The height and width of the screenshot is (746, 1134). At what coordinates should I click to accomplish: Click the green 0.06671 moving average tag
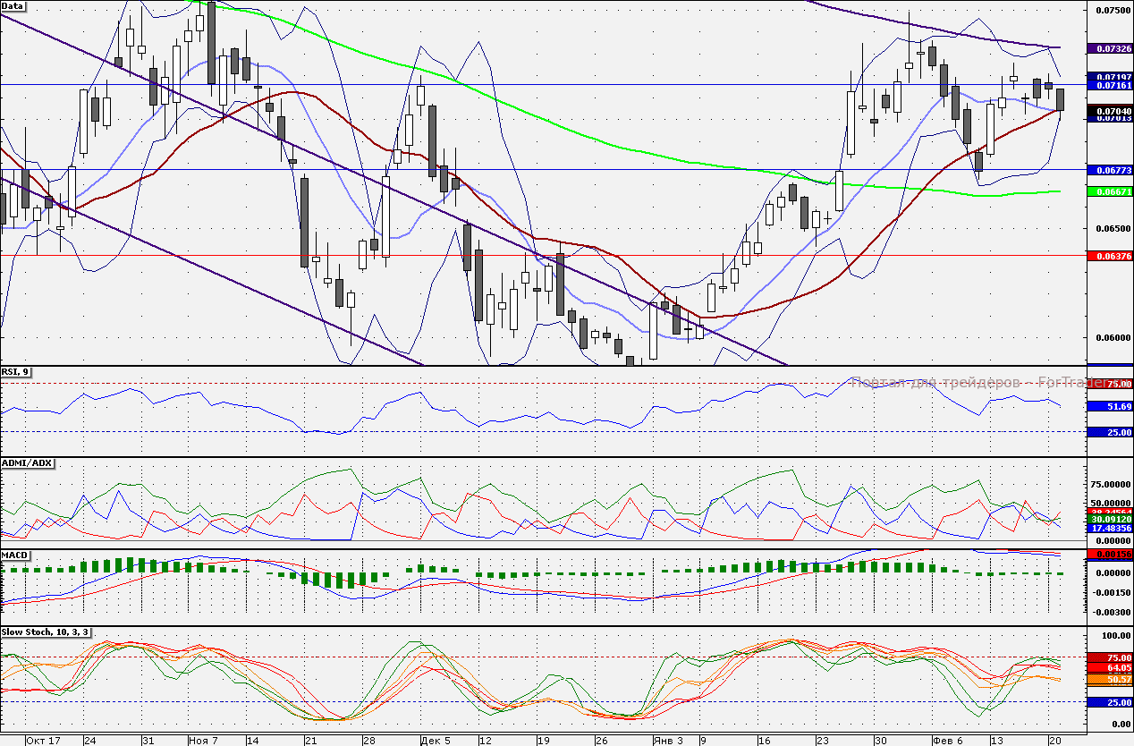point(1110,192)
